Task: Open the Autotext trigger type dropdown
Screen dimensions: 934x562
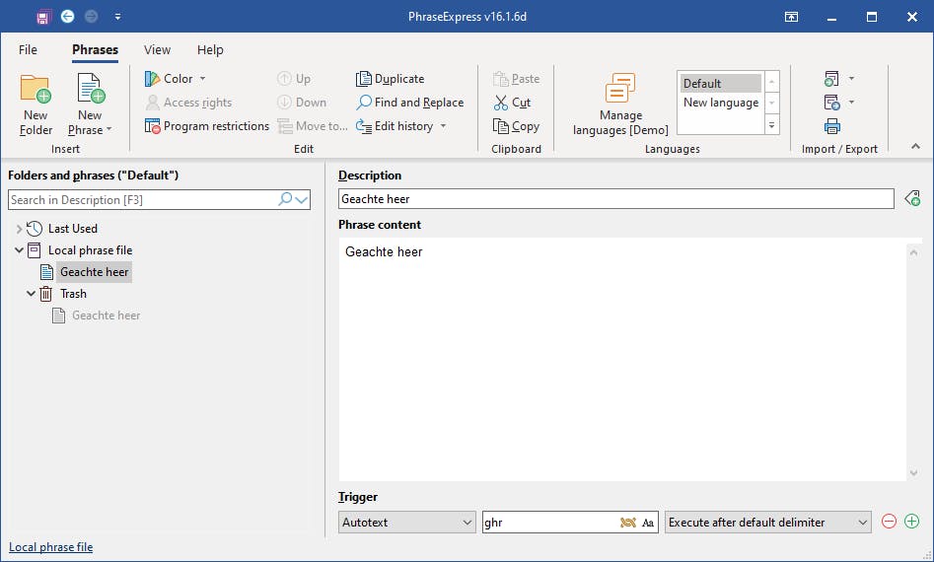Action: click(406, 523)
